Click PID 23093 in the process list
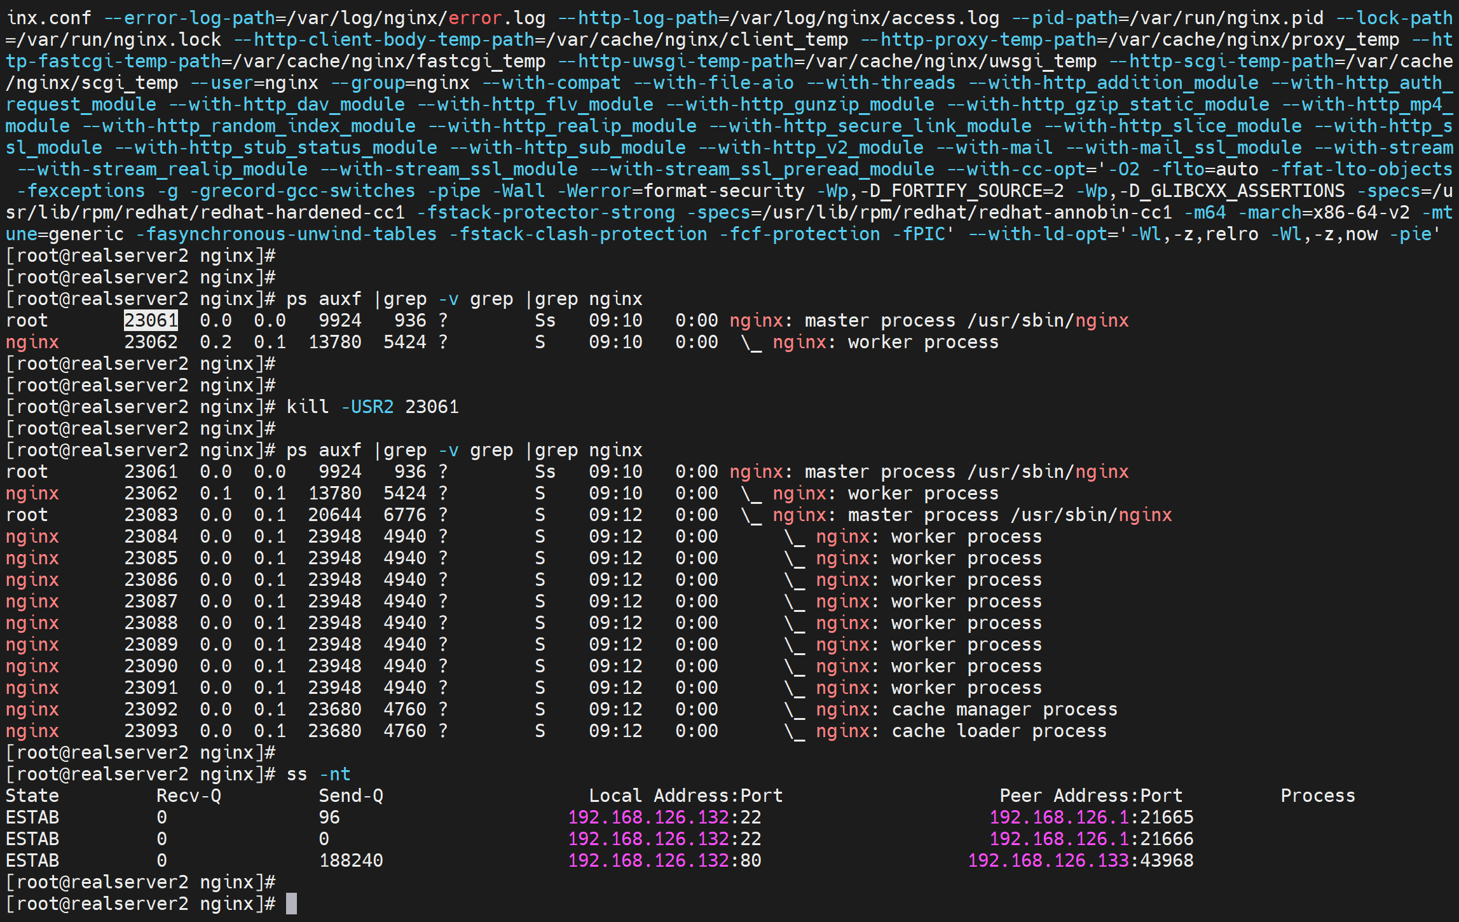1459x922 pixels. [151, 731]
